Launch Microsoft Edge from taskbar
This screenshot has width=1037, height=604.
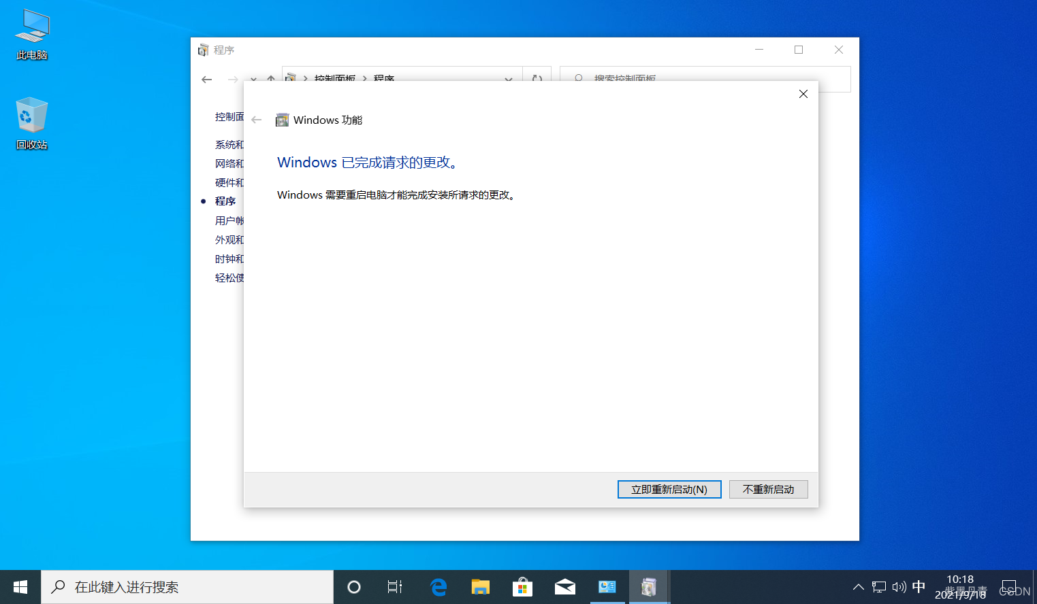(x=438, y=587)
